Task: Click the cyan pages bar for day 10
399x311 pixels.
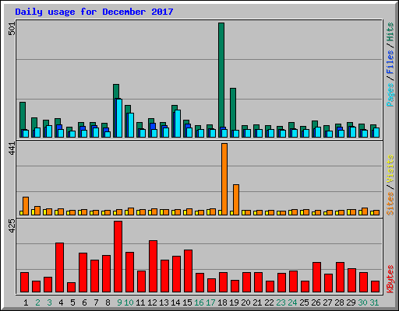Action: (x=131, y=125)
